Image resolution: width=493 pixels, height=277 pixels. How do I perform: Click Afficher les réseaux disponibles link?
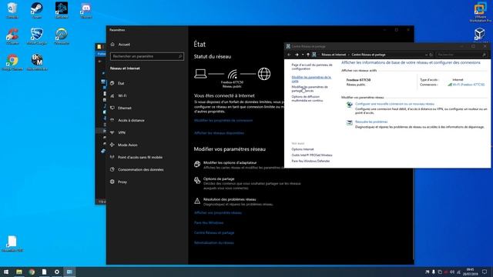tap(219, 133)
